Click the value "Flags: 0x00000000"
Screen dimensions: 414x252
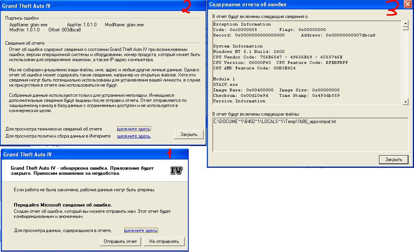click(303, 30)
